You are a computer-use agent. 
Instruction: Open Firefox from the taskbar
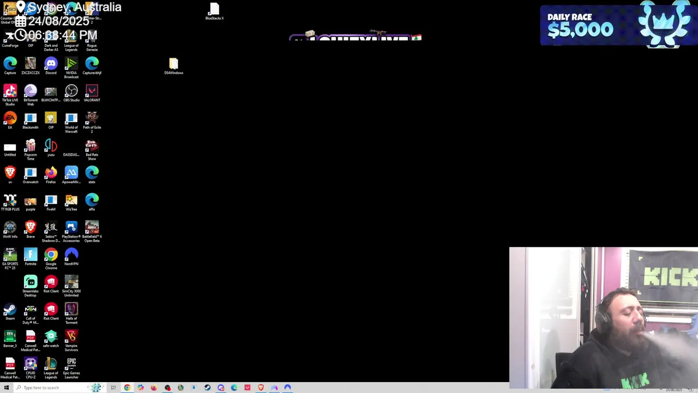(154, 388)
